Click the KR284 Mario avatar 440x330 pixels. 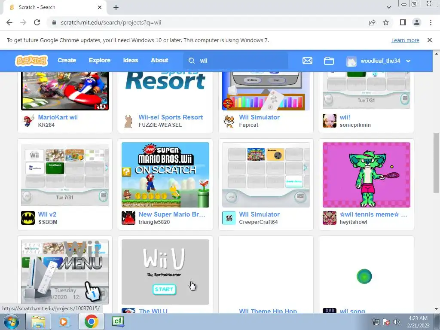tap(28, 121)
